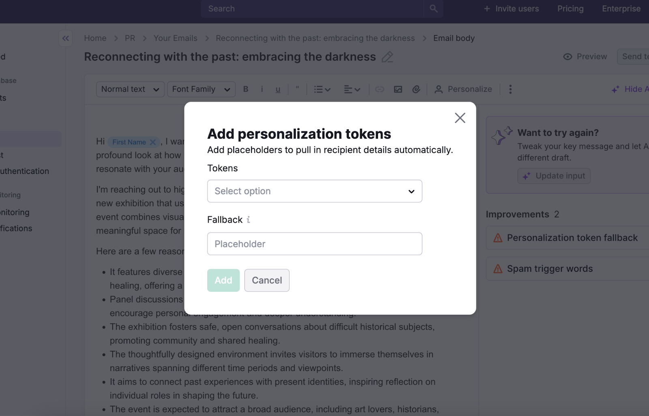Open the Tokens select option dropdown
The height and width of the screenshot is (416, 649).
pos(314,191)
